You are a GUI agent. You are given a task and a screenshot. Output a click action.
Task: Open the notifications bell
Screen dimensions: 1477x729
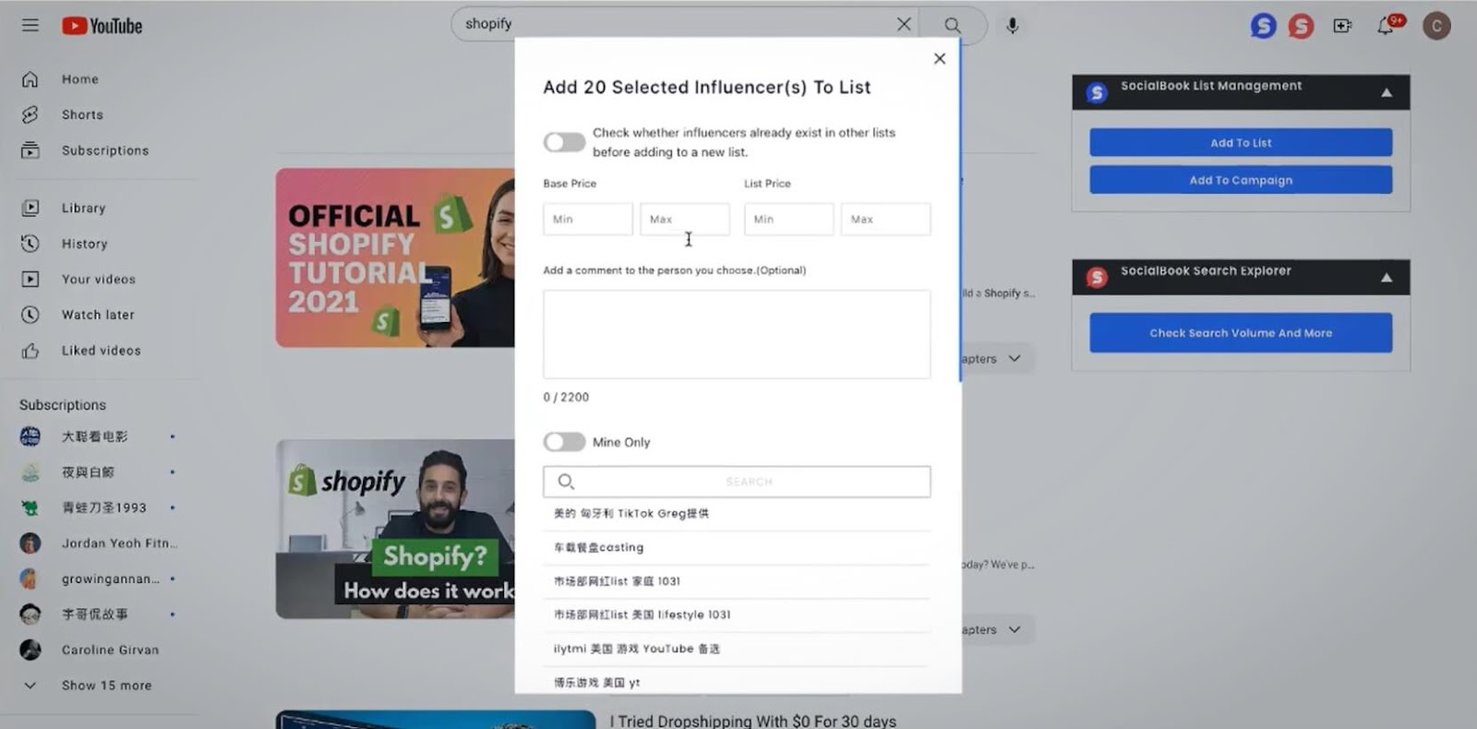point(1386,26)
